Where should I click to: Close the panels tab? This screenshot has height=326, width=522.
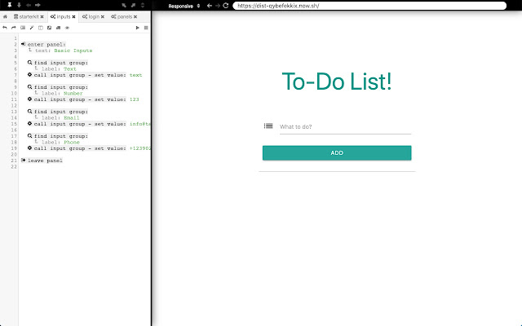point(135,16)
